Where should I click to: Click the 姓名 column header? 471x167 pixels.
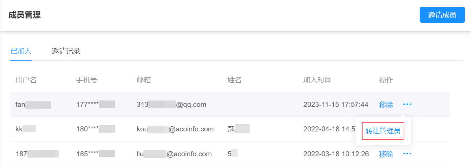pos(235,80)
